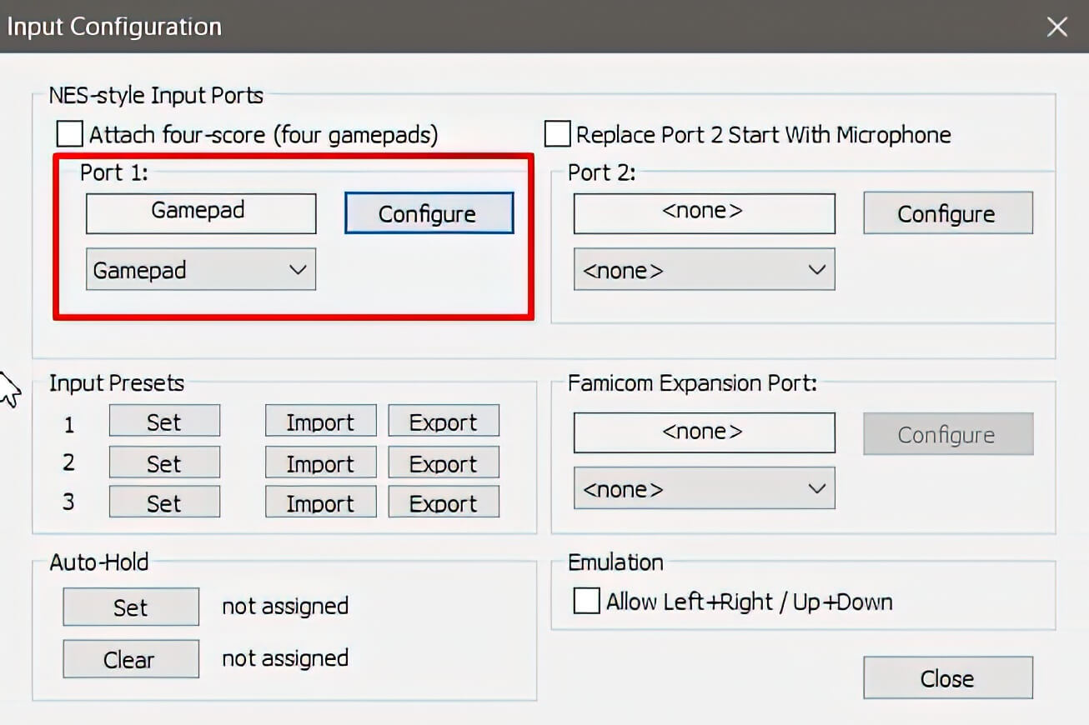Import Input Preset 1
The width and height of the screenshot is (1089, 725).
coord(320,421)
